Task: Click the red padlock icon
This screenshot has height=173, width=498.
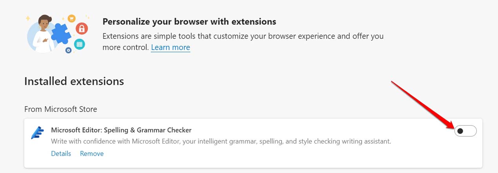Action: click(x=82, y=28)
